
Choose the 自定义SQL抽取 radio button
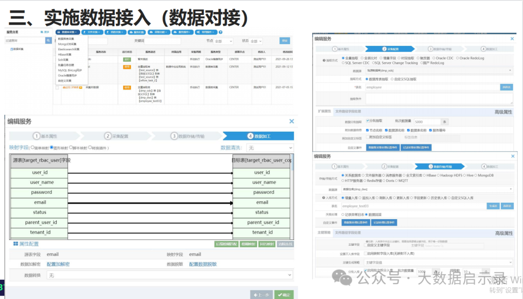pyautogui.click(x=392, y=79)
